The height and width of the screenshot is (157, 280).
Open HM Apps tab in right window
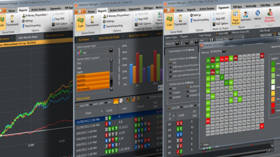[x=237, y=7]
